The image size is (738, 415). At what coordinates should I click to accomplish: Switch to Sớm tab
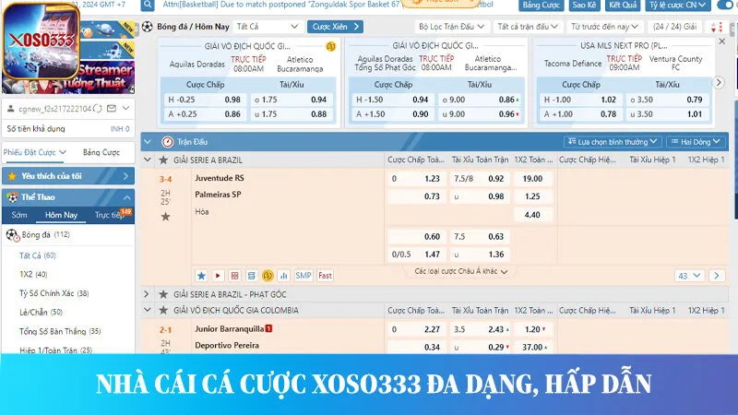click(19, 215)
